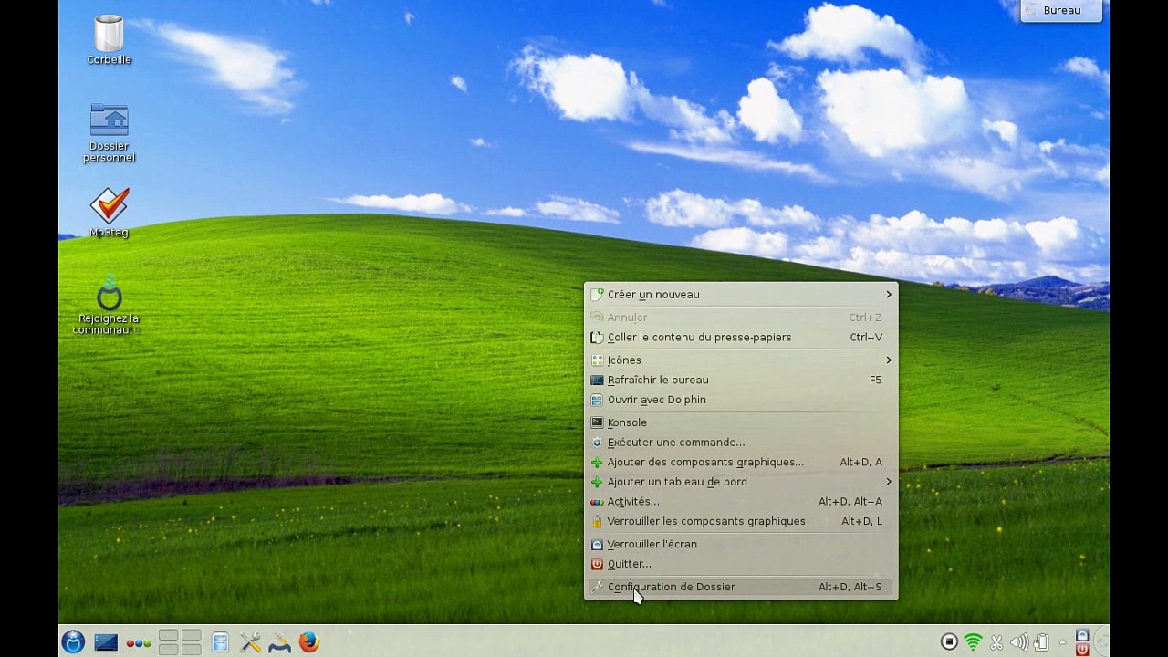Open the volume speaker tray icon
Screen dimensions: 1168x657
(1019, 642)
